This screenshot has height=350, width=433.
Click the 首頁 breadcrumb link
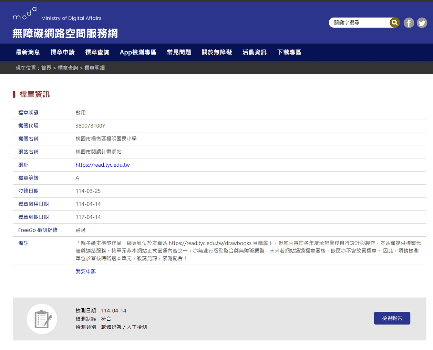46,68
